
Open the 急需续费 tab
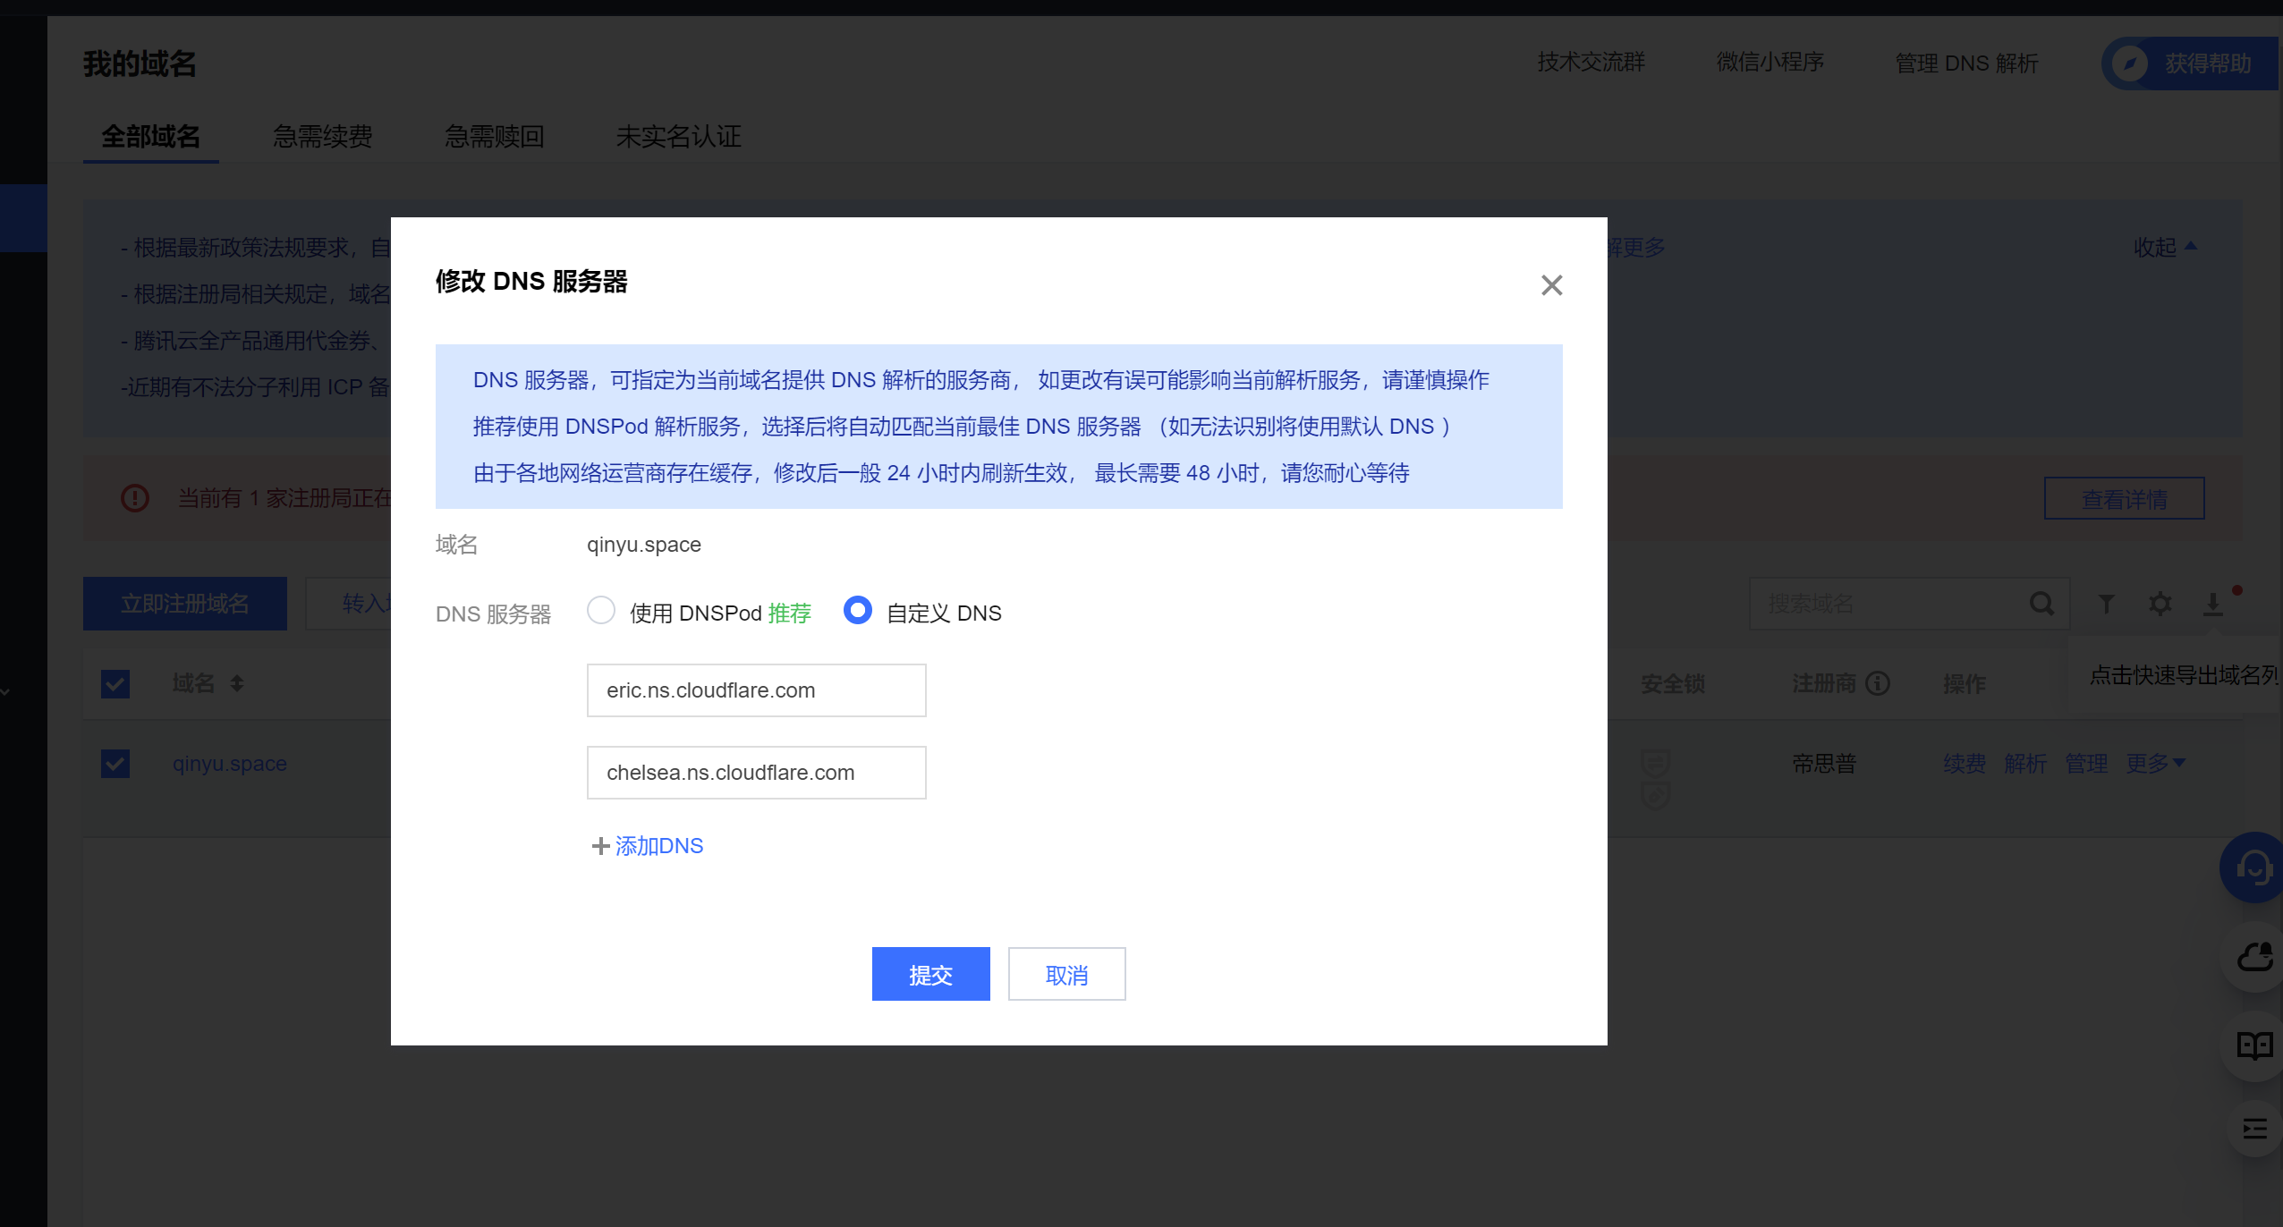point(322,137)
